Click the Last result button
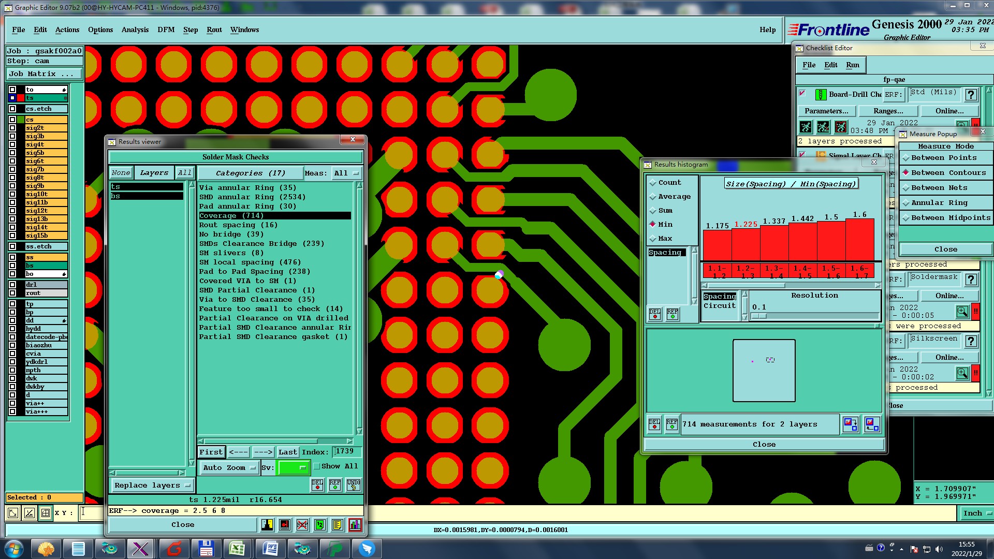Screen dimensions: 994x559 [287, 452]
